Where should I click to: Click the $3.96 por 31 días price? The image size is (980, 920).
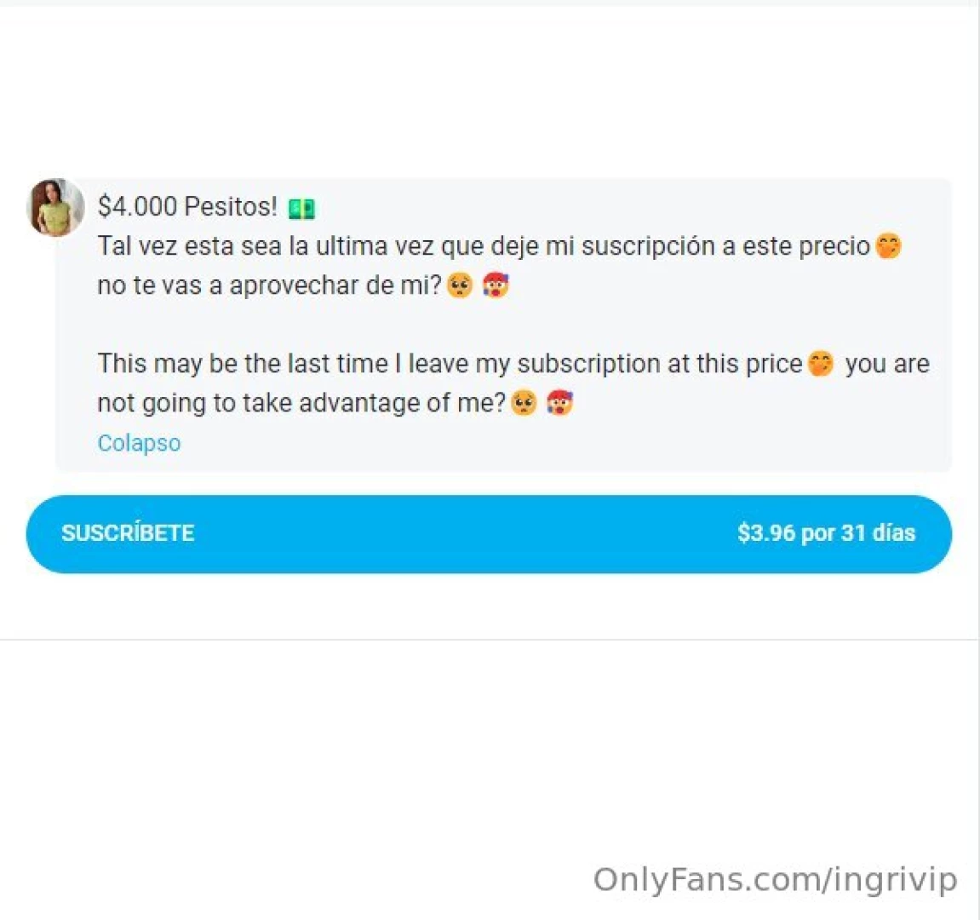[x=826, y=533]
